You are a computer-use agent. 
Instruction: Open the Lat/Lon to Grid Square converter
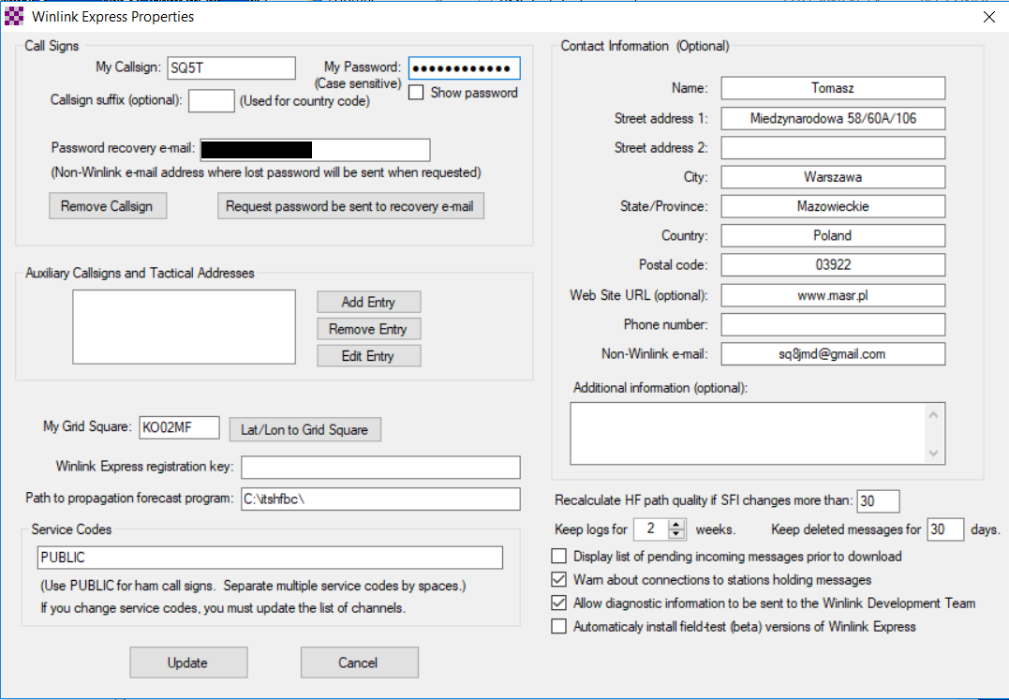point(304,429)
